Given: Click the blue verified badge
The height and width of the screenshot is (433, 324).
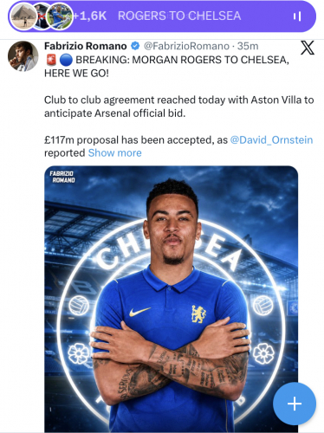Looking at the screenshot, I should click(135, 46).
